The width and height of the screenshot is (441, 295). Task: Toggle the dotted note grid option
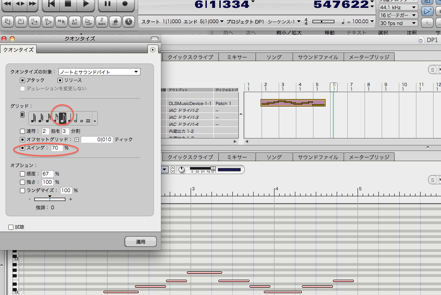pyautogui.click(x=95, y=121)
